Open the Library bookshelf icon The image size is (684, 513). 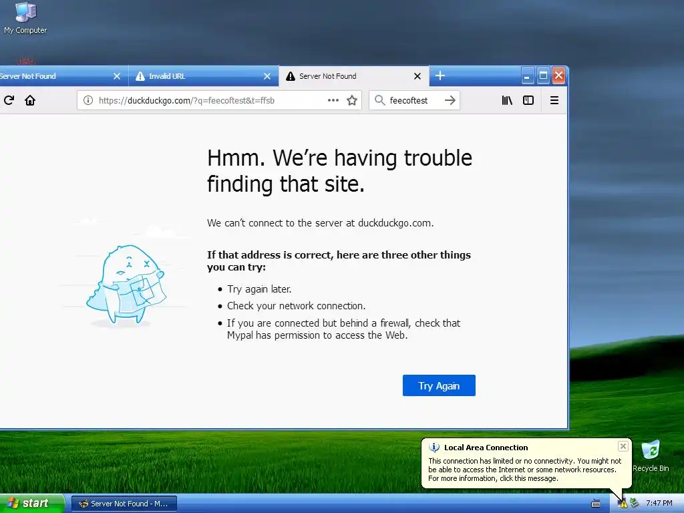[x=507, y=100]
